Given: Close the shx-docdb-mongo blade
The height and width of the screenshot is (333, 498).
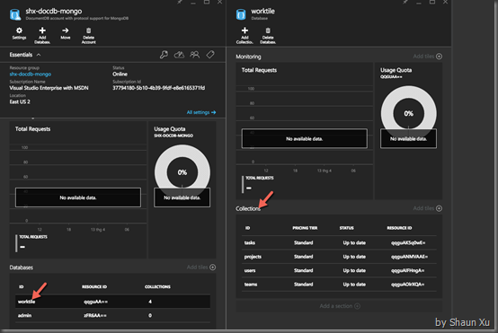Looking at the screenshot, I should click(x=219, y=2).
